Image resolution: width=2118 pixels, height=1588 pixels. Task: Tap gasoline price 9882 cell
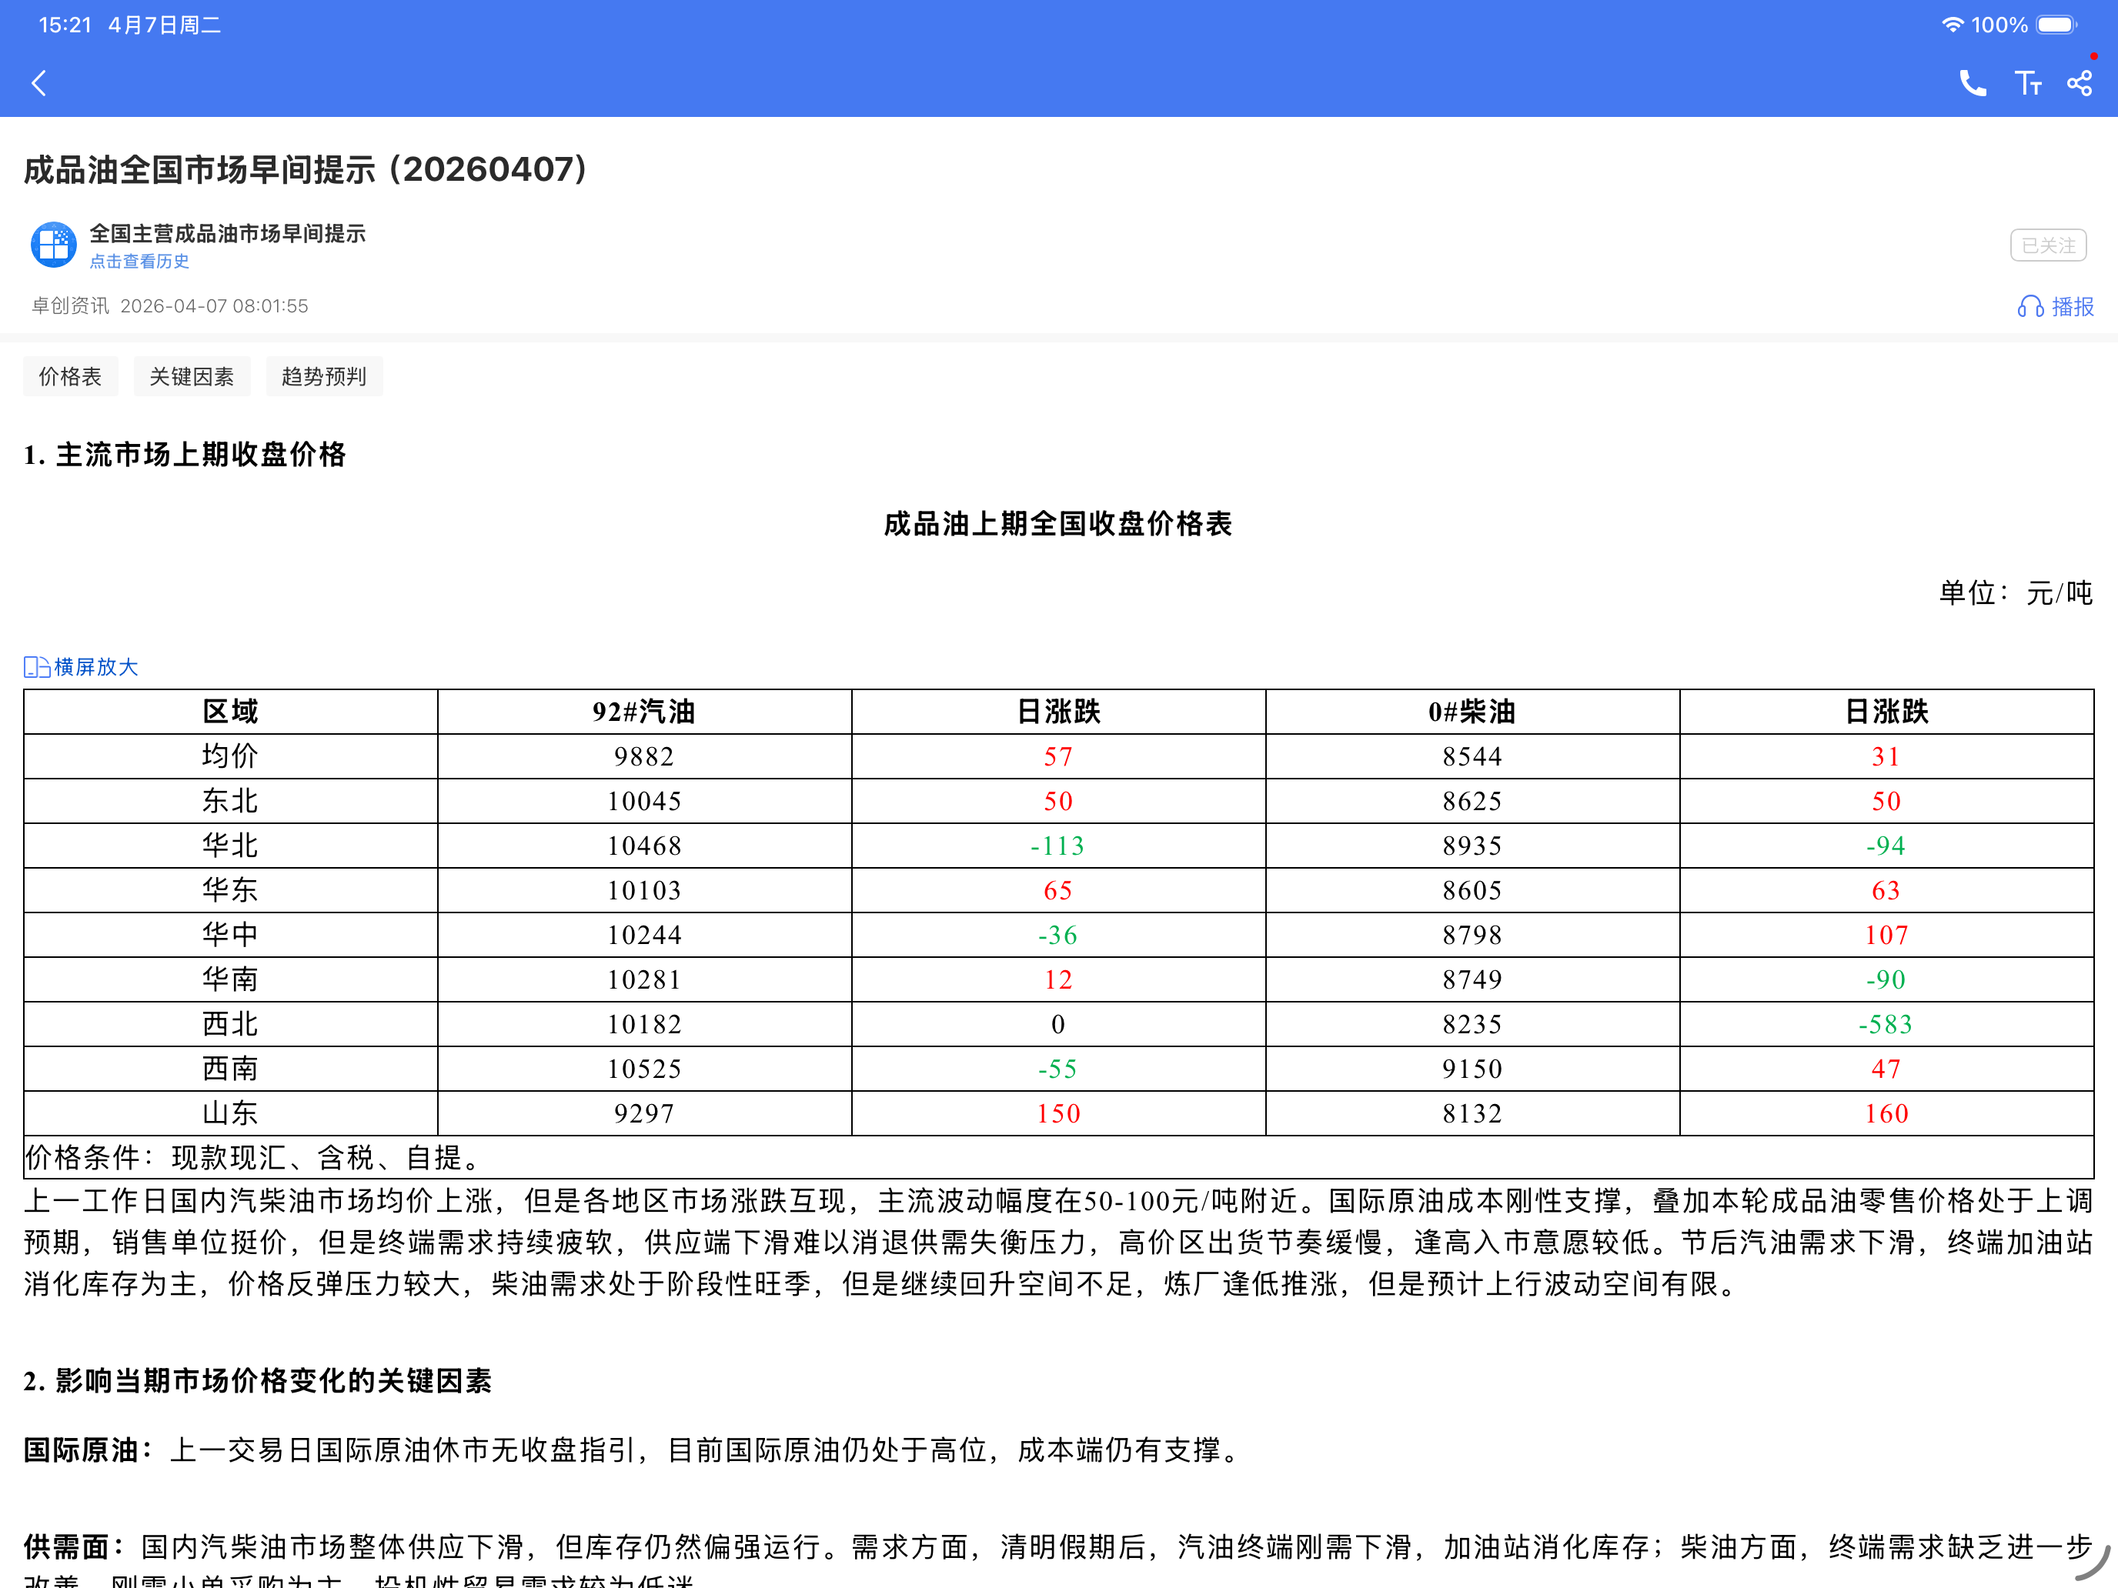[644, 756]
